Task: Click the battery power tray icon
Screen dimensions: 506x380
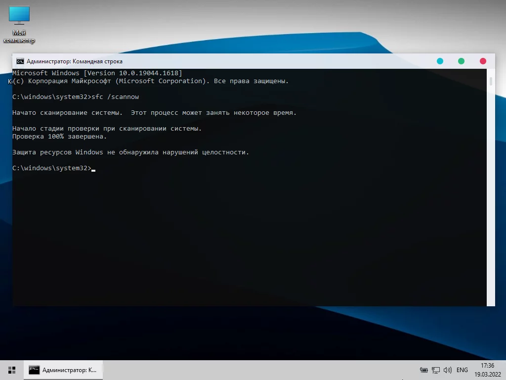Action: pos(423,370)
